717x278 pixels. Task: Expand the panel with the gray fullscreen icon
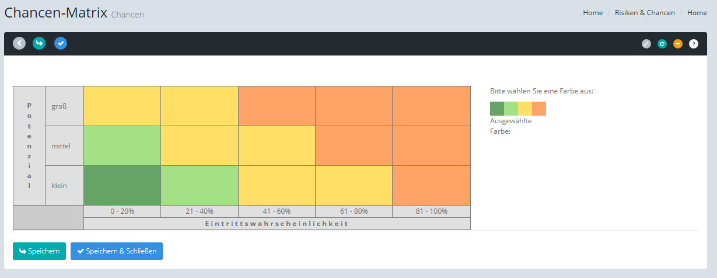646,44
